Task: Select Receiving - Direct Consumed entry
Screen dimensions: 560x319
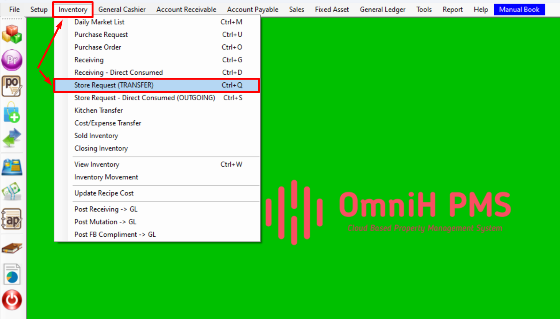Action: click(157, 72)
